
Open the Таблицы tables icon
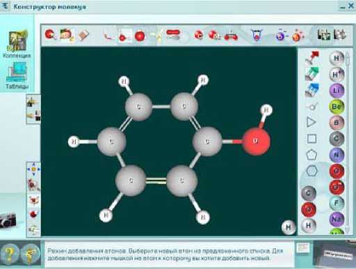click(17, 76)
